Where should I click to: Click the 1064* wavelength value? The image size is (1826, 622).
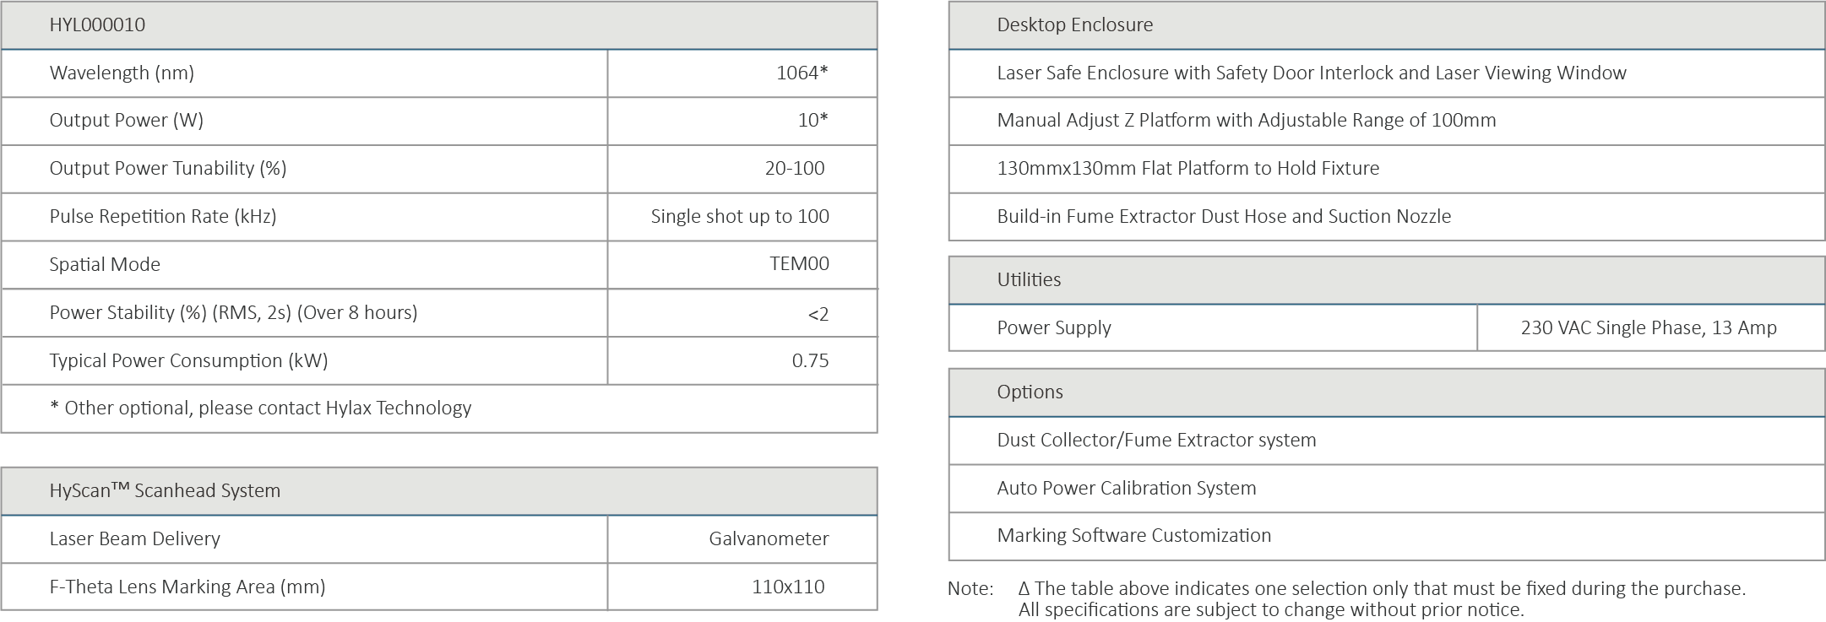[802, 73]
